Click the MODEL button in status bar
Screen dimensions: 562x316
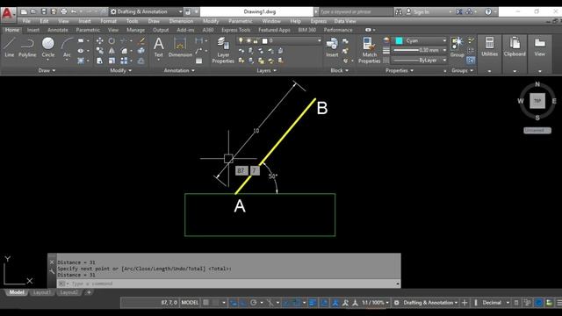click(x=190, y=303)
